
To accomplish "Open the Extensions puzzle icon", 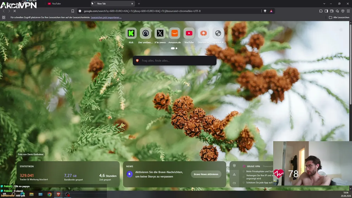I will pos(321,11).
